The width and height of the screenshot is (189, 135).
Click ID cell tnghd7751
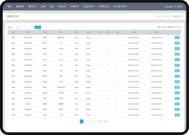(28, 93)
